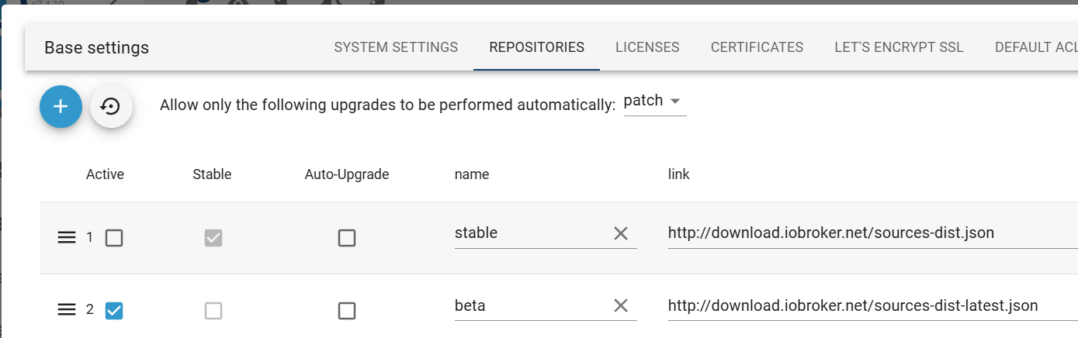Switch to the Certificates tab

[757, 47]
